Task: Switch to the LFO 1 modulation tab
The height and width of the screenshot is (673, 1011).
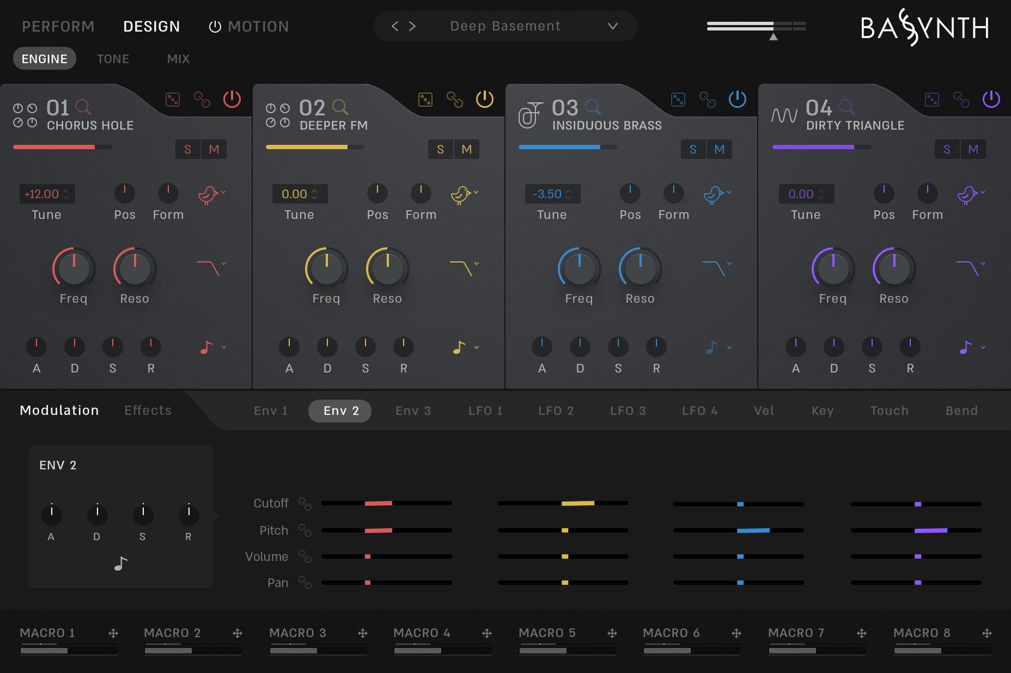Action: click(485, 411)
